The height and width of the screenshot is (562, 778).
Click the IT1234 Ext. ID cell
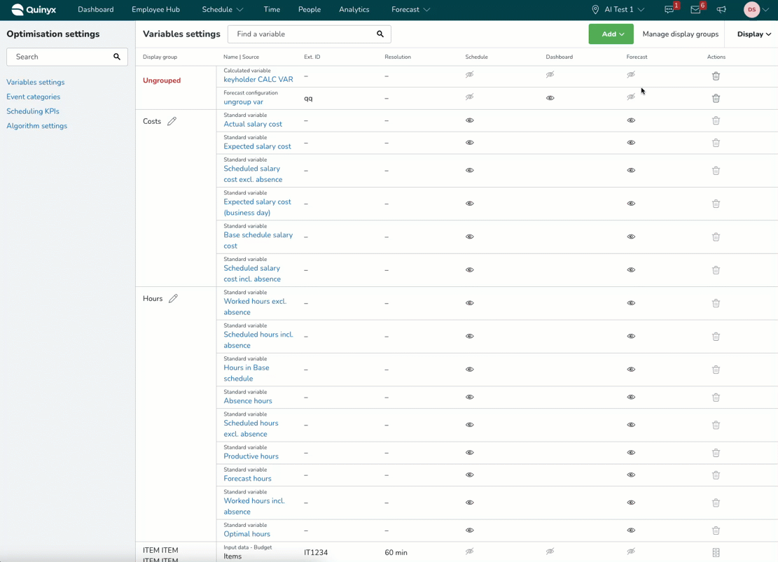[316, 552]
